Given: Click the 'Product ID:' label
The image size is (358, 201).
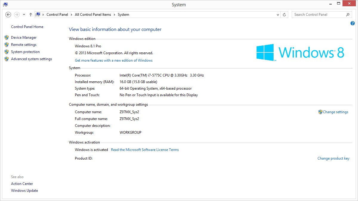Looking at the screenshot, I should [84, 158].
